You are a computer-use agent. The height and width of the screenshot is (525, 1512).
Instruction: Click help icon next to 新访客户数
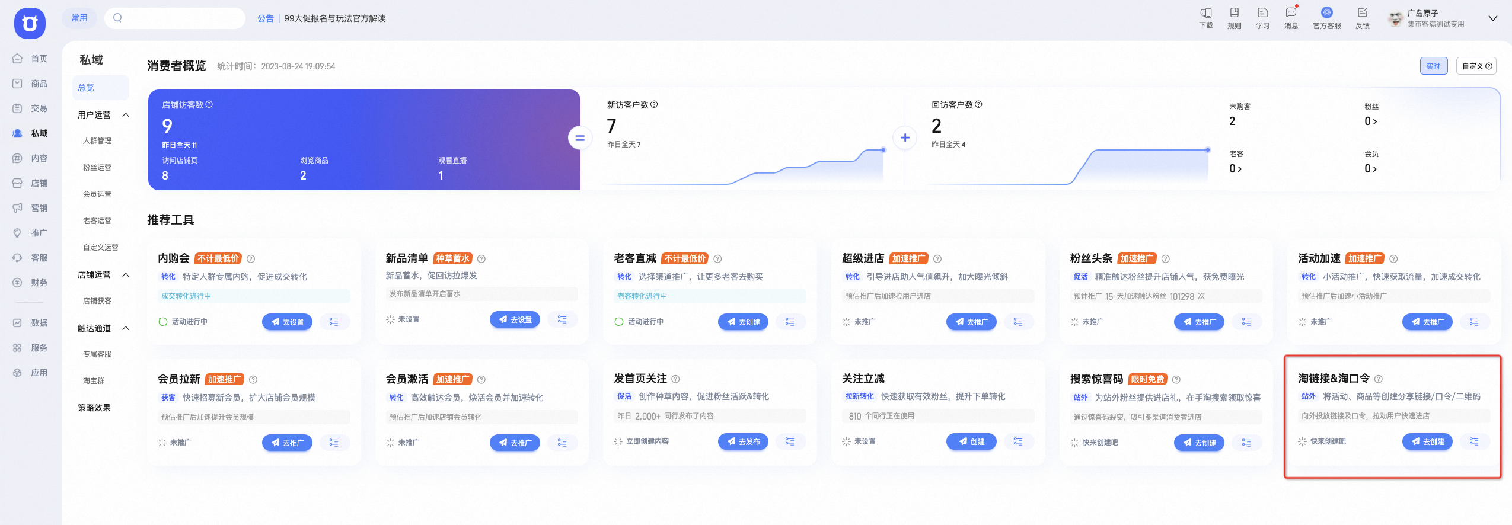(654, 104)
